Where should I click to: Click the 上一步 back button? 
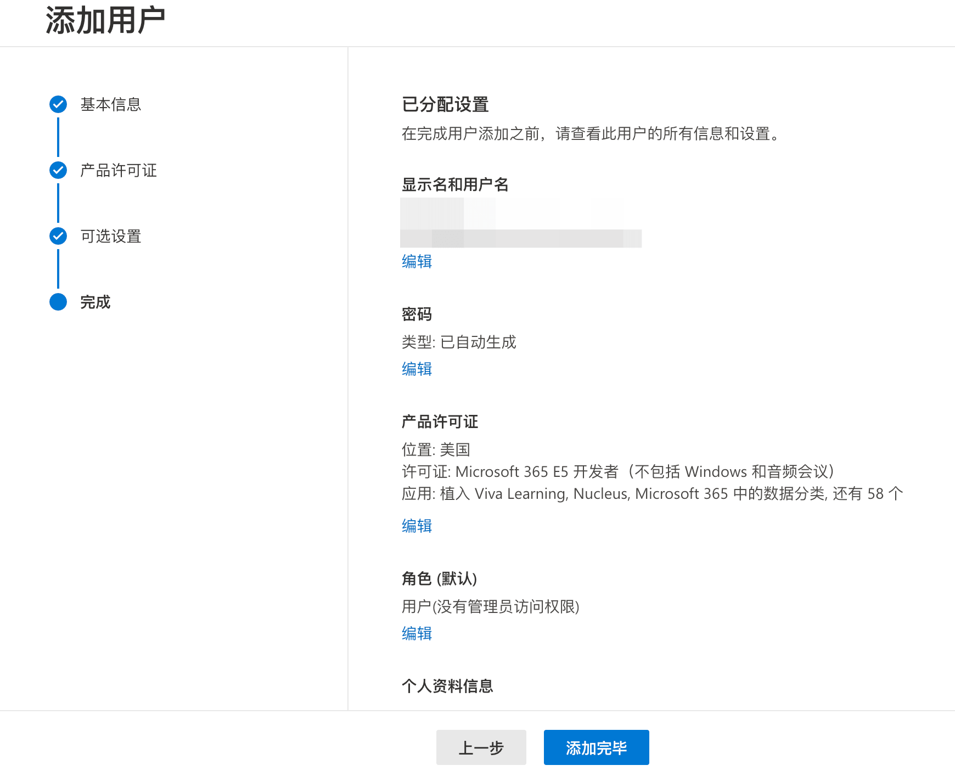point(481,747)
